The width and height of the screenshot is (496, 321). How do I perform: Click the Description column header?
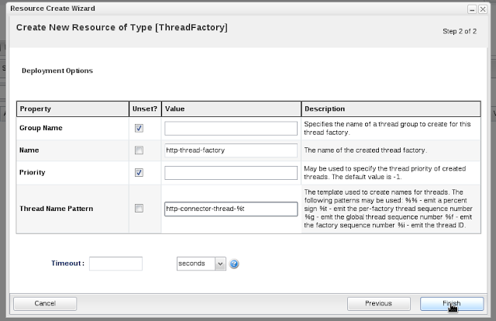(x=391, y=109)
